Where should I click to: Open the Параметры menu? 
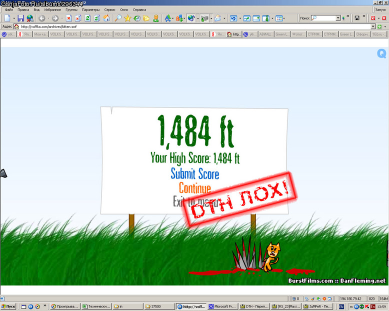(x=91, y=9)
